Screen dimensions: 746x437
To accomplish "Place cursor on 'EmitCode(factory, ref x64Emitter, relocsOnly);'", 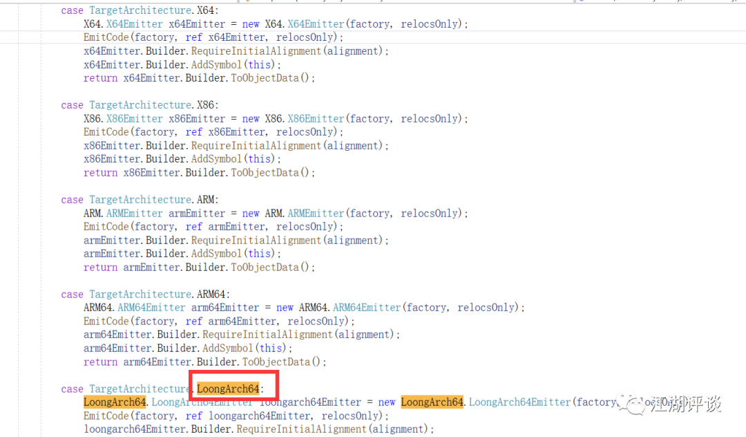I will [213, 37].
